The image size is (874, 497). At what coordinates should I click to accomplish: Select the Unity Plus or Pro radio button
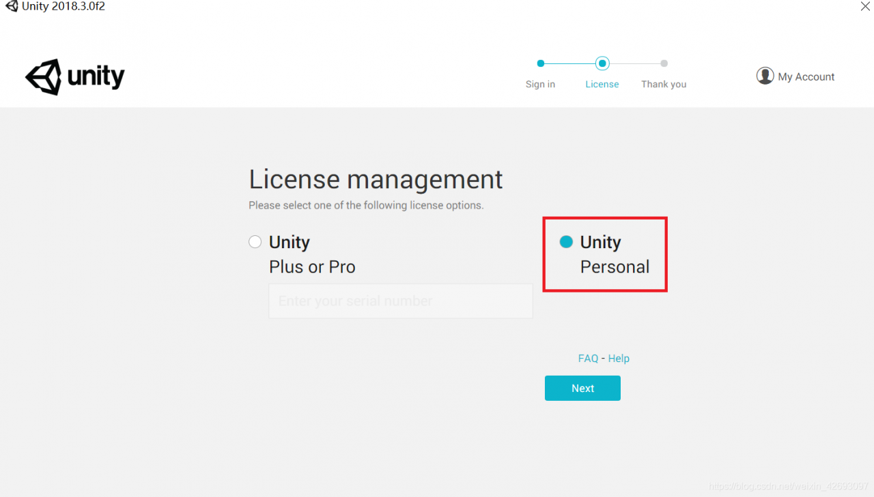(255, 242)
